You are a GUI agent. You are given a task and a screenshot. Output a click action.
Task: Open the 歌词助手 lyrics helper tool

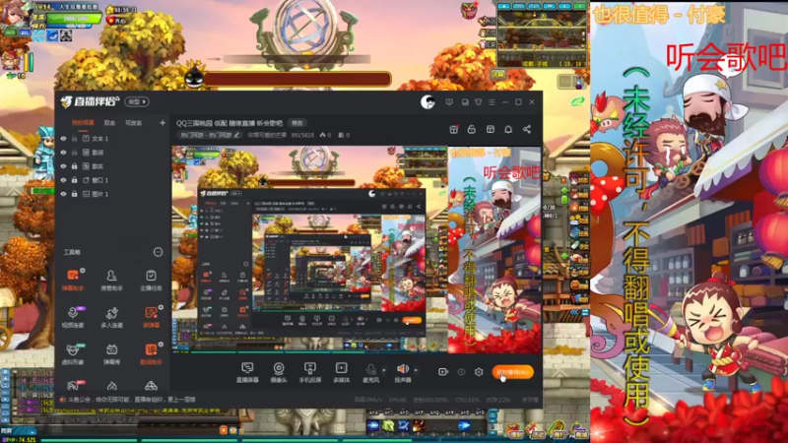point(151,353)
